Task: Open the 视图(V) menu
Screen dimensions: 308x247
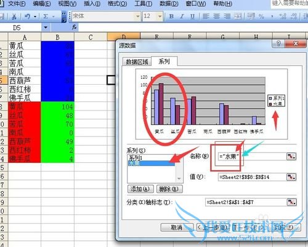Action: 67,4
